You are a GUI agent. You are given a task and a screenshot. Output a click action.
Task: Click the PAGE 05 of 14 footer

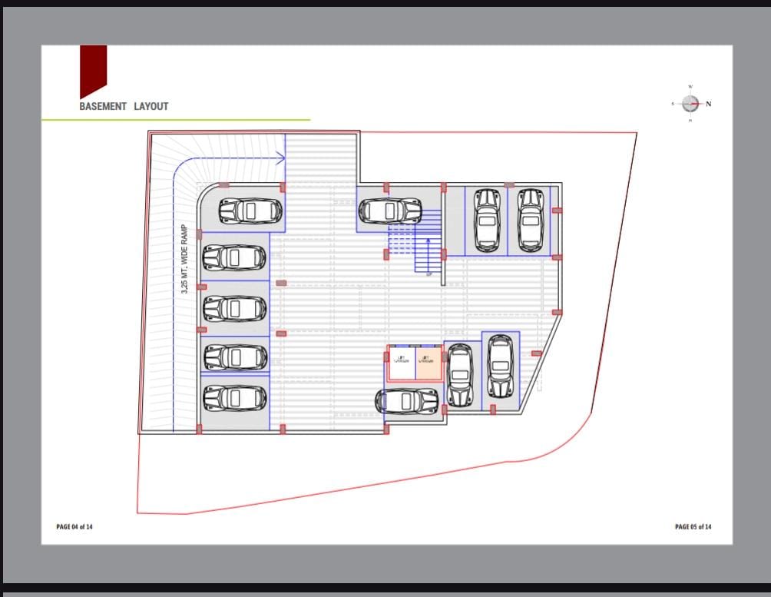click(x=693, y=526)
